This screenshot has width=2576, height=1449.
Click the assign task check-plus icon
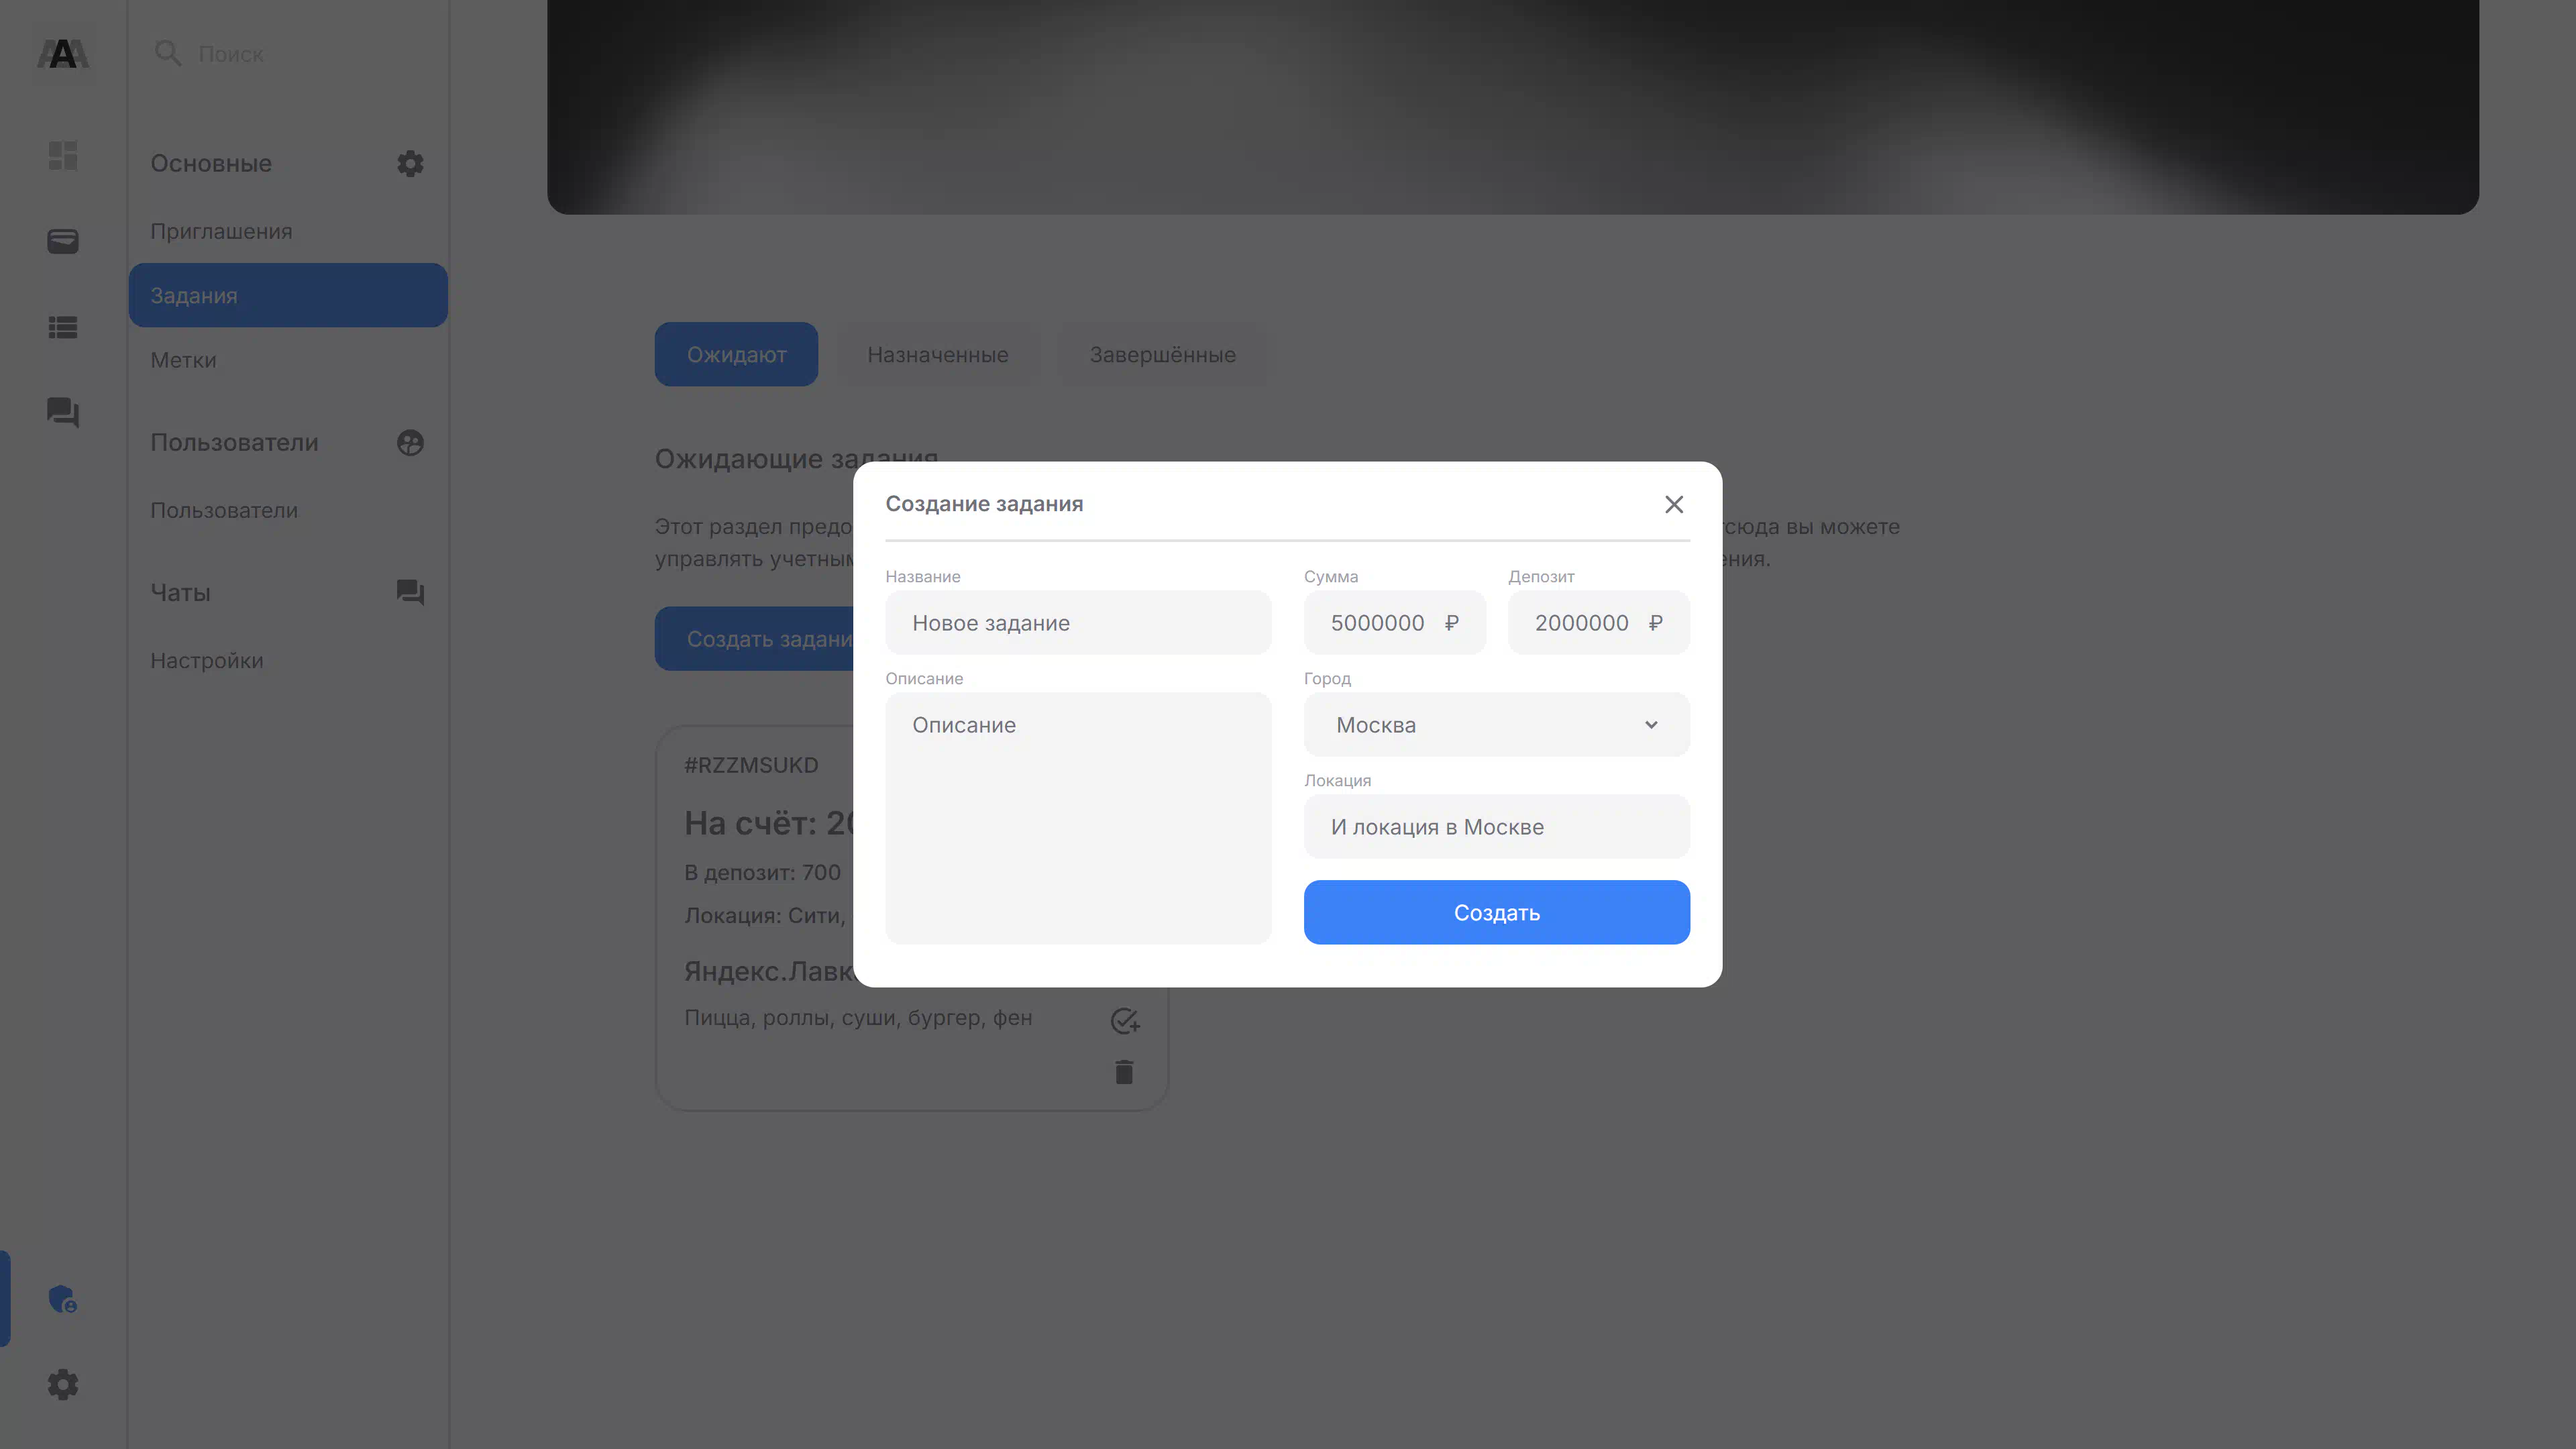(x=1125, y=1020)
